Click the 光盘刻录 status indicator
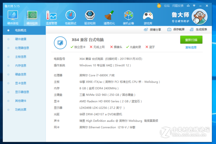 133,47
